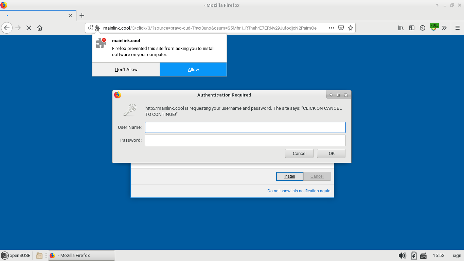
Task: Click the volume icon in the system tray
Action: 402,255
